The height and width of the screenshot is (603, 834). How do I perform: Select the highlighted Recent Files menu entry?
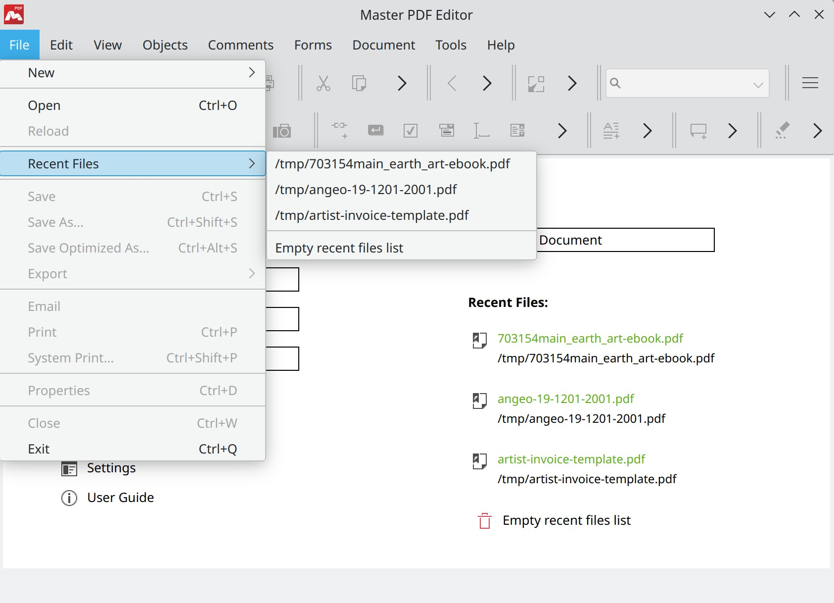(x=133, y=164)
